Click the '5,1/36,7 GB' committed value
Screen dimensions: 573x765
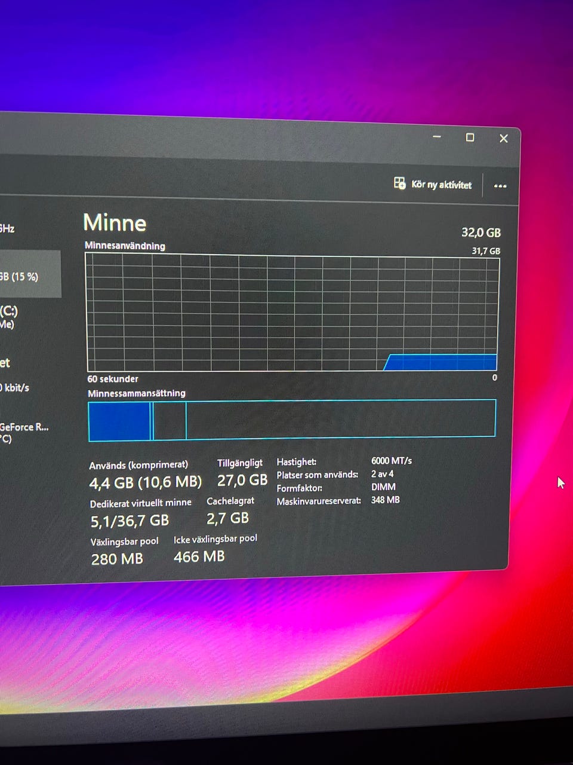[x=130, y=521]
